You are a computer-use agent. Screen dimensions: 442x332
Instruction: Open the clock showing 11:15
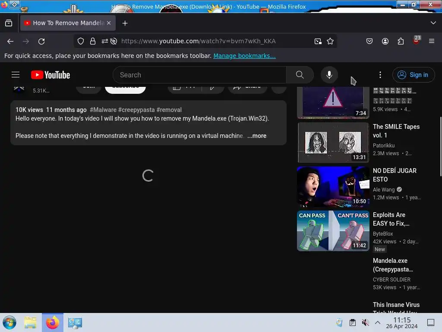click(402, 322)
